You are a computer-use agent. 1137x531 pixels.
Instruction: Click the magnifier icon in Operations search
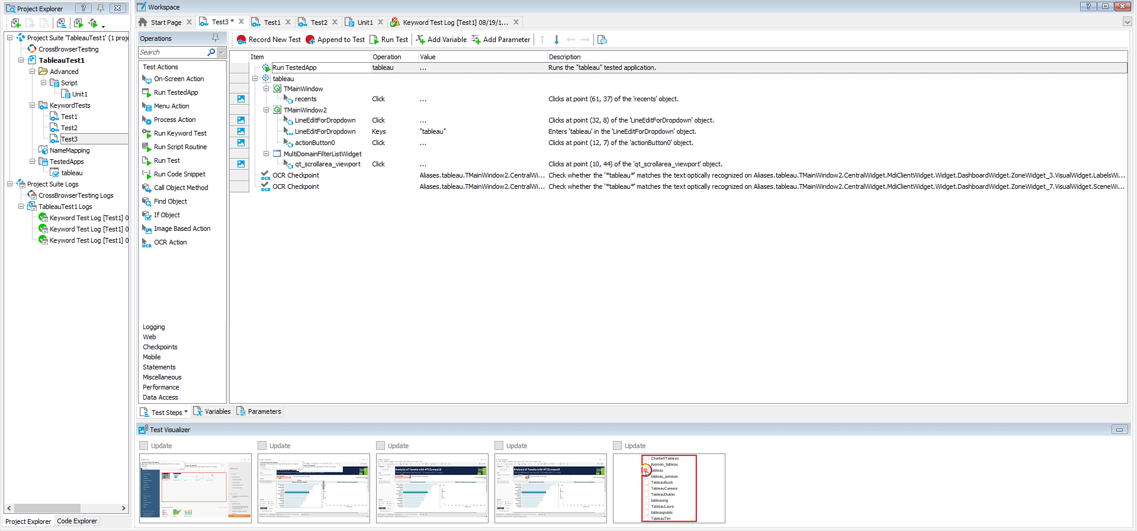click(211, 52)
